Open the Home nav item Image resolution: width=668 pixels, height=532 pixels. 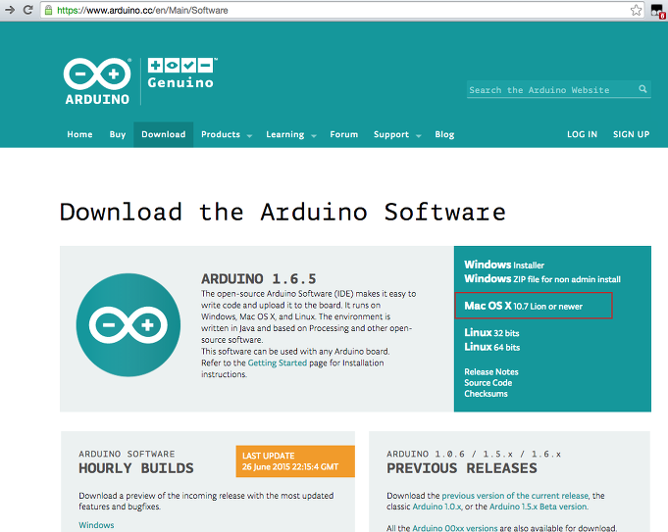[x=79, y=134]
